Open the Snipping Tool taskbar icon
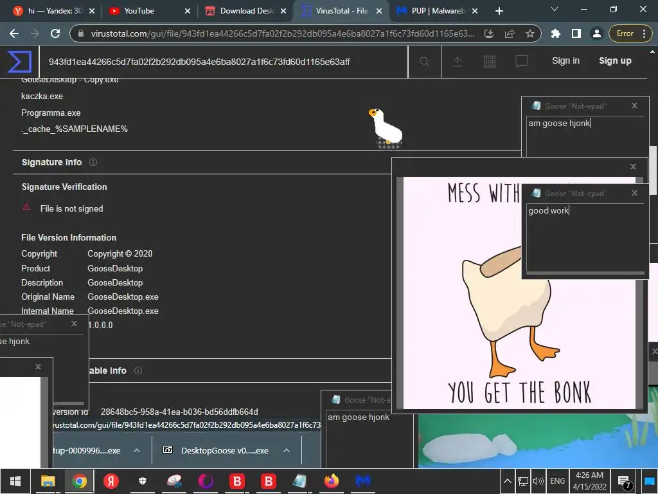 [173, 480]
